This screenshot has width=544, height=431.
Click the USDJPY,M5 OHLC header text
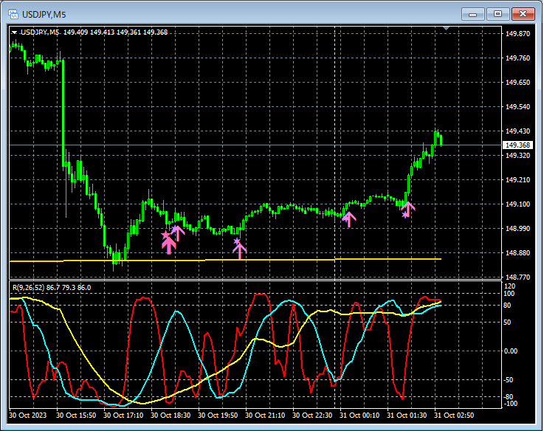point(94,32)
